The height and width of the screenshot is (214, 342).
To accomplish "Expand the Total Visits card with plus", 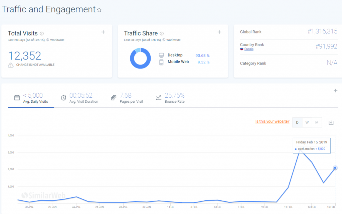I will (103, 32).
